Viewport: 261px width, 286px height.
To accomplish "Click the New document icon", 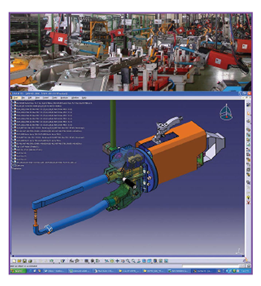I will point(14,261).
